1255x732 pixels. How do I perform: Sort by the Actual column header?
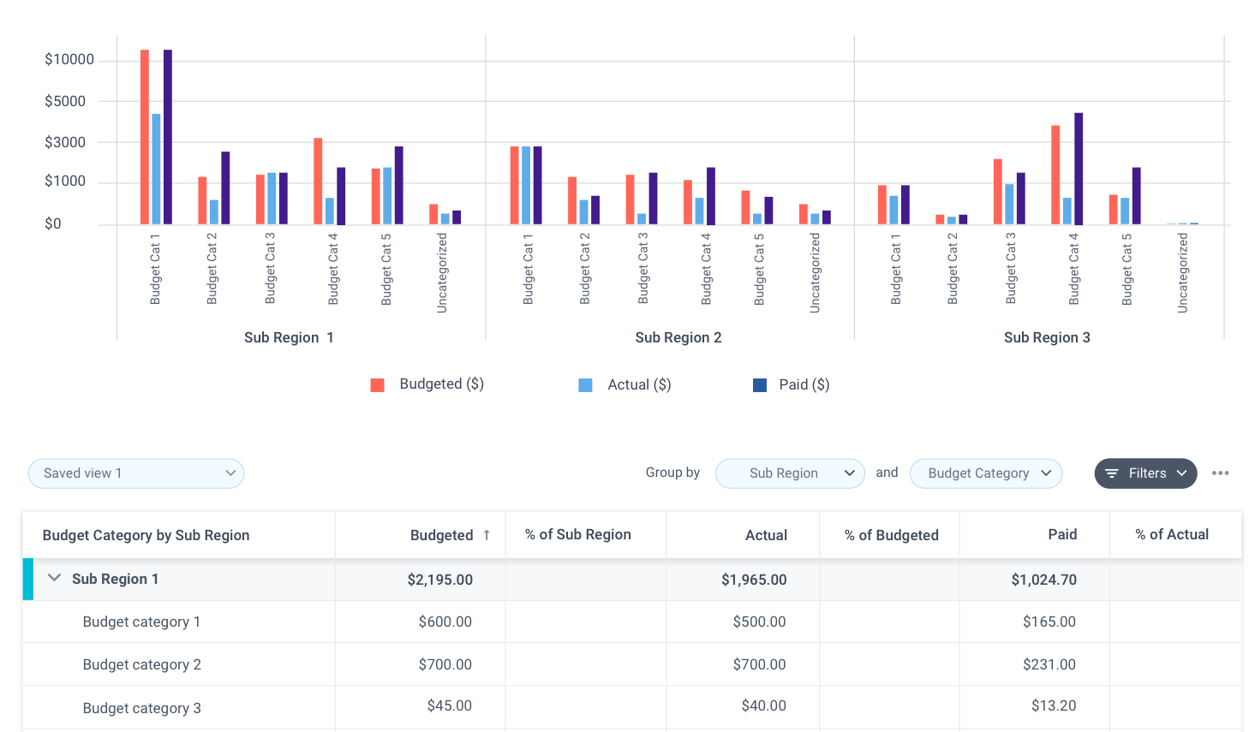pyautogui.click(x=766, y=535)
